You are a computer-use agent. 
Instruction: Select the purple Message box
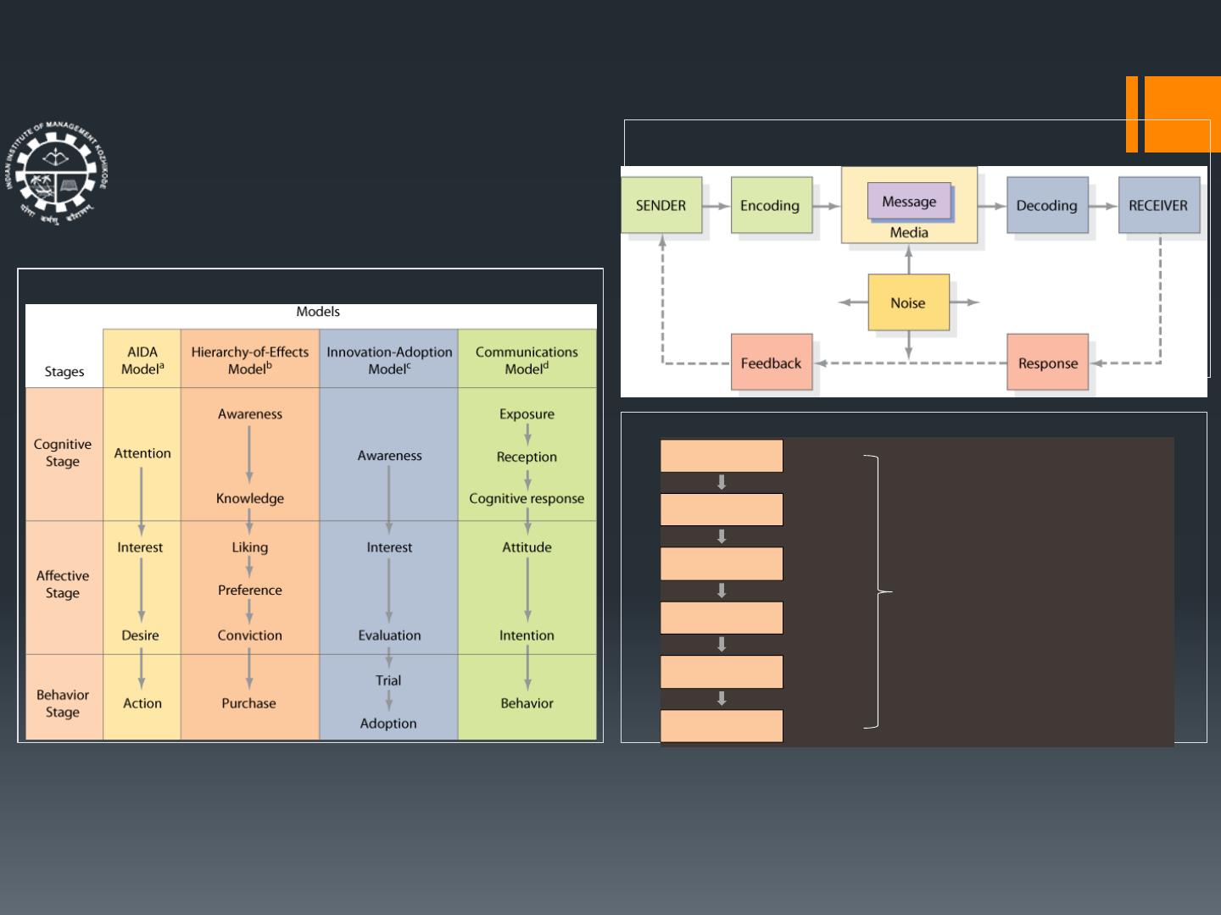[x=909, y=202]
